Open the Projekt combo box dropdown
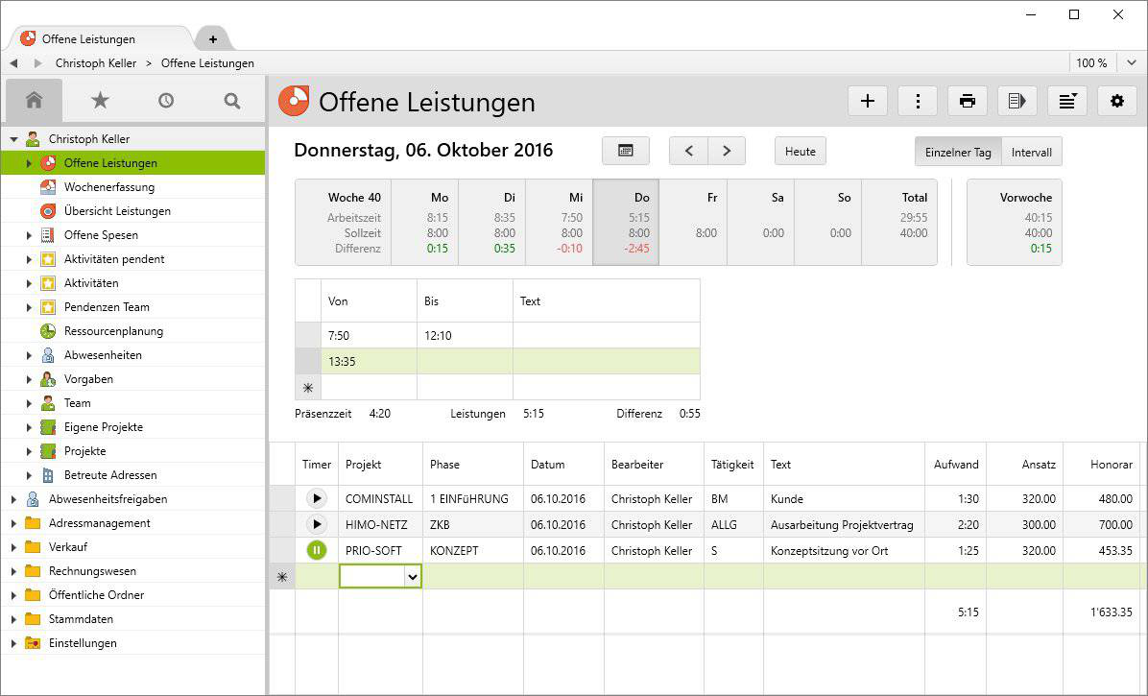1148x696 pixels. point(412,577)
